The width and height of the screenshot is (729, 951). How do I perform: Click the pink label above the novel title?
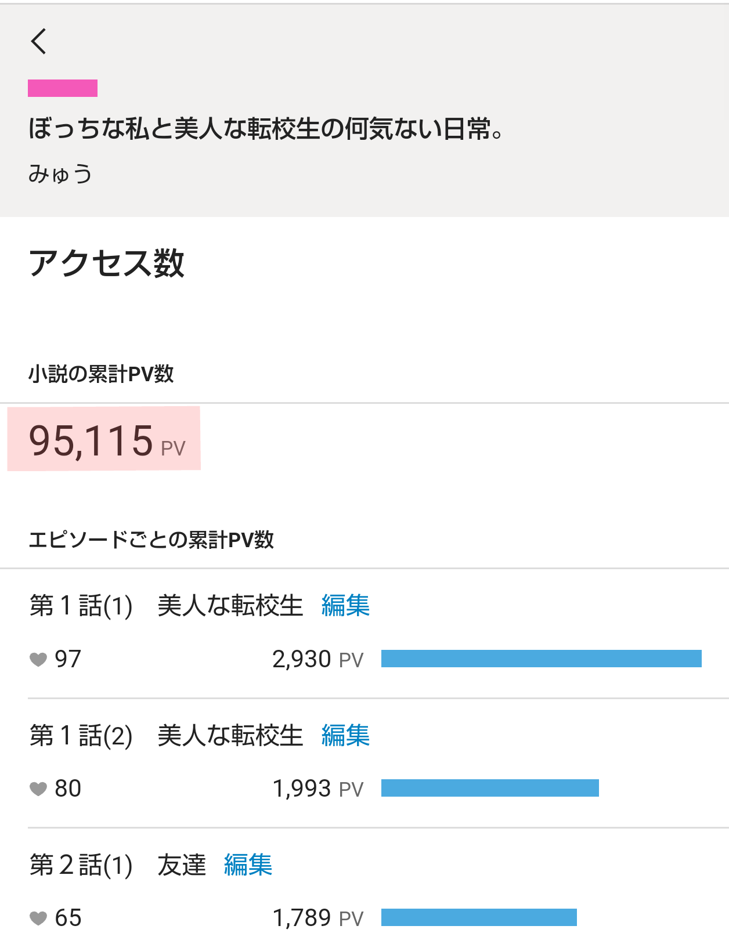coord(63,88)
